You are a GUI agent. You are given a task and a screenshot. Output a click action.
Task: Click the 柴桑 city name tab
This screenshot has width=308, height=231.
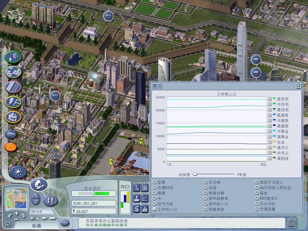pos(36,226)
